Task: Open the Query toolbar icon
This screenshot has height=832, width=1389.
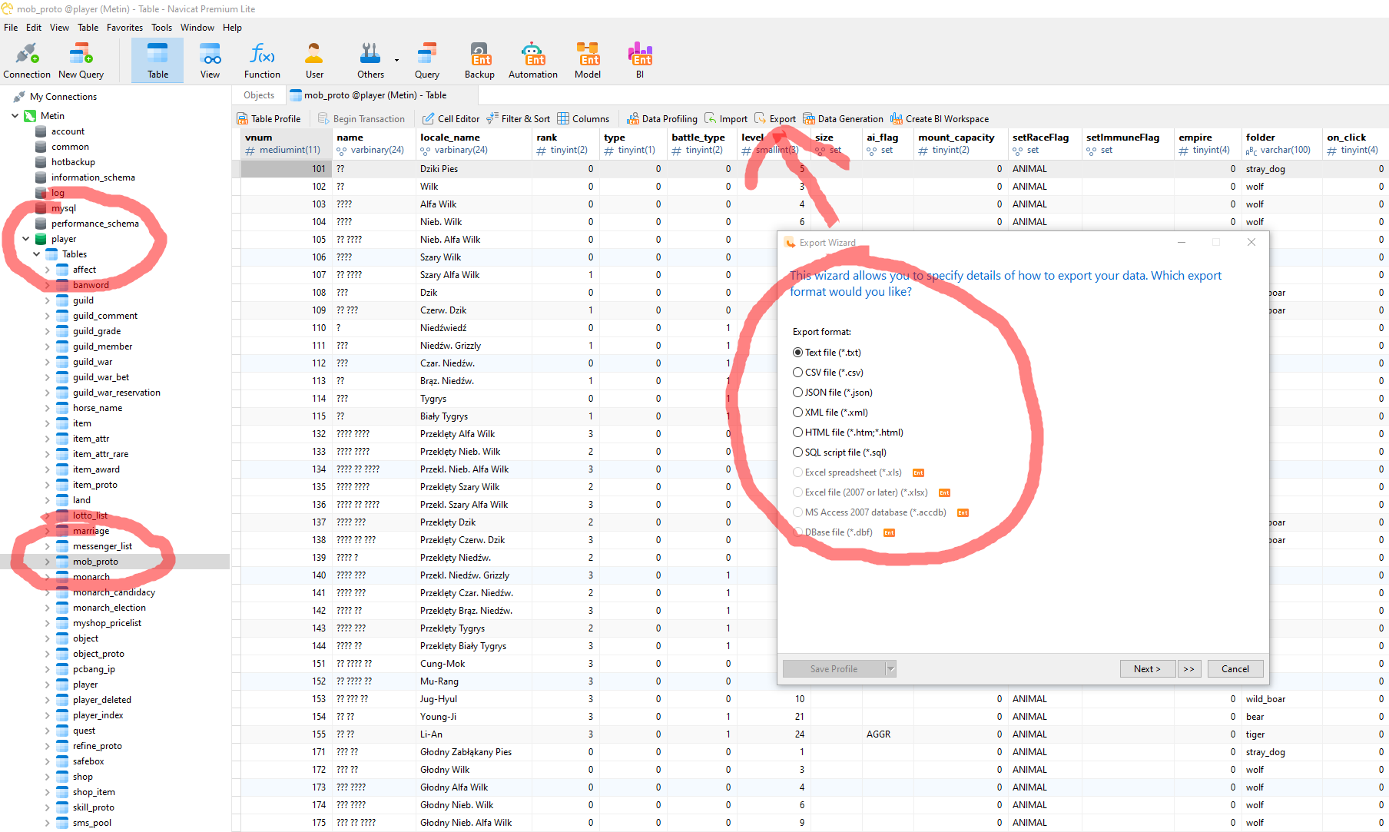Action: click(x=427, y=61)
